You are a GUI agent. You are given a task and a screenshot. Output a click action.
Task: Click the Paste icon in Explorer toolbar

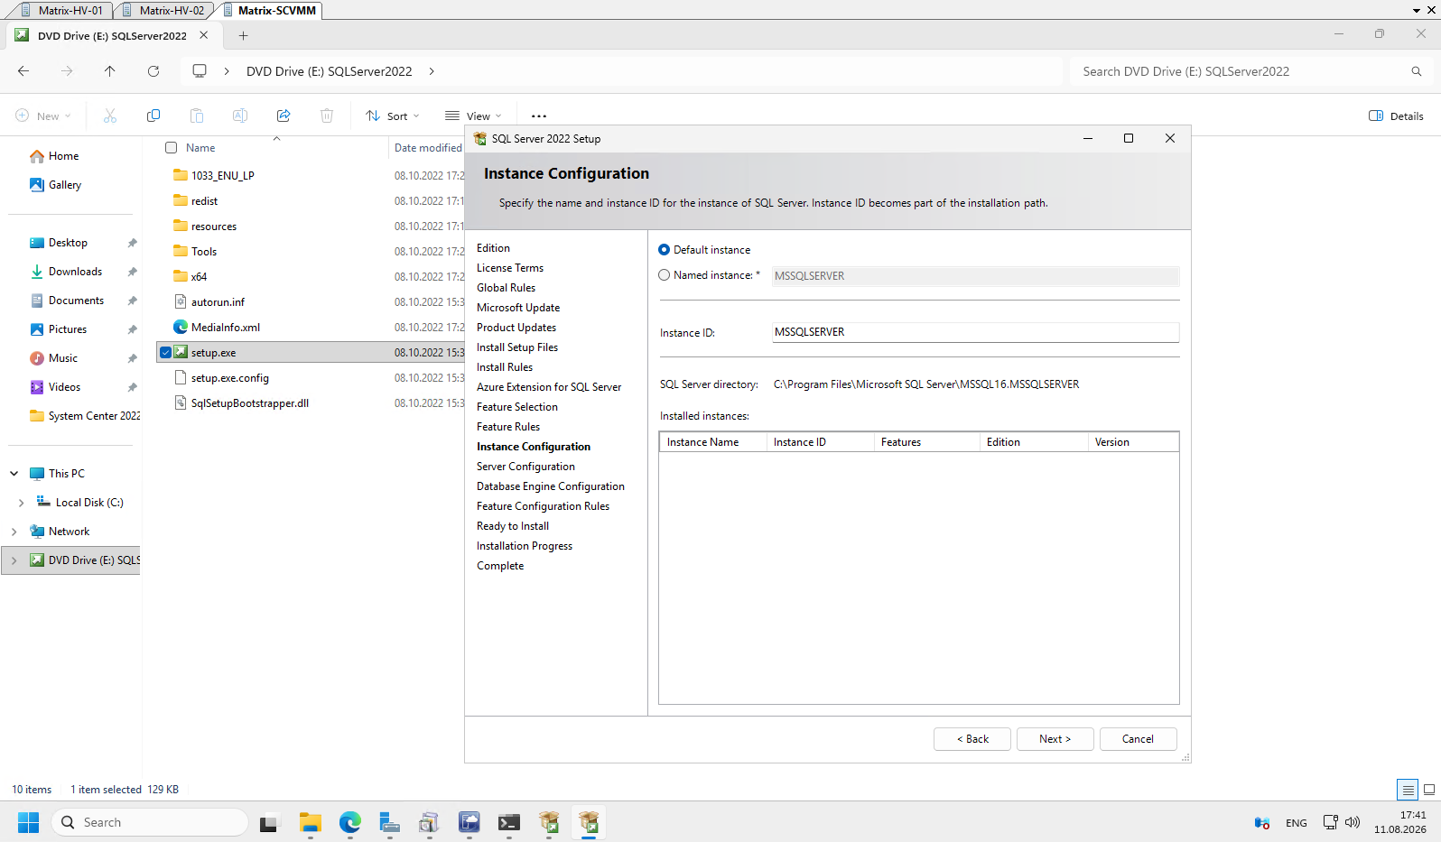[197, 116]
